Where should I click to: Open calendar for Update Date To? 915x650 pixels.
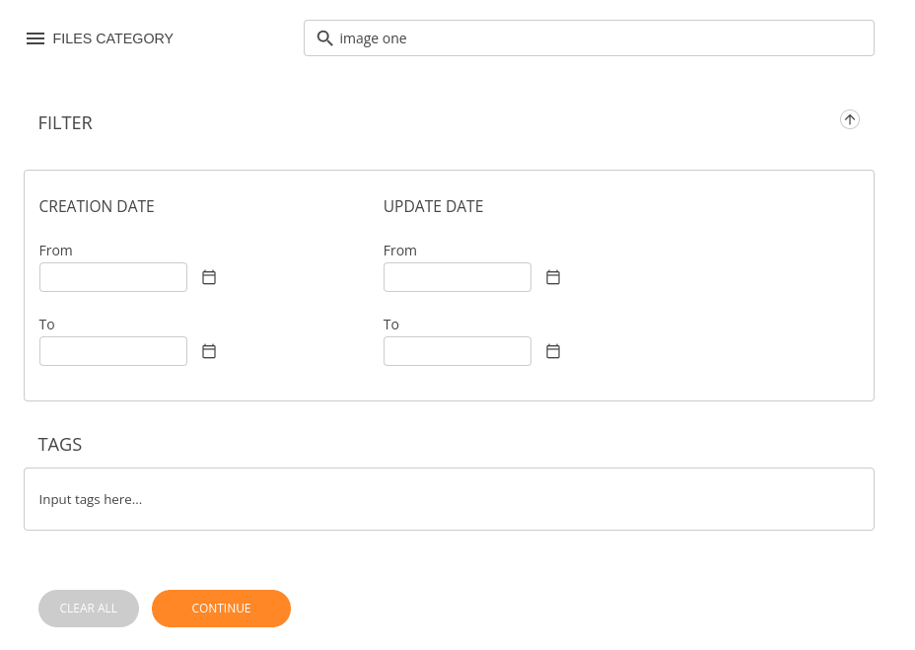point(553,351)
